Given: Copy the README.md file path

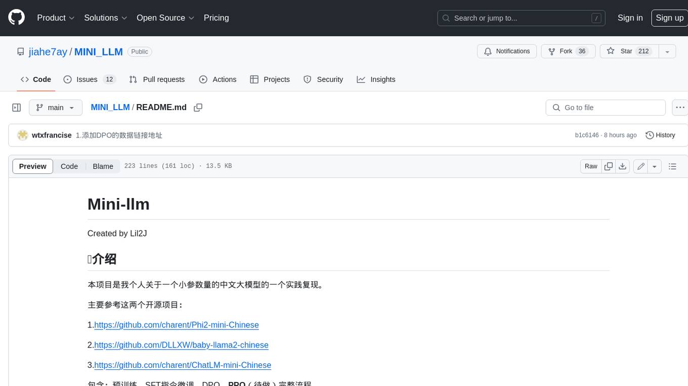Looking at the screenshot, I should (198, 108).
